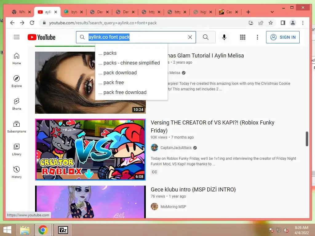Toggle Chrome side panel icon
The width and height of the screenshot is (315, 236).
pos(283,23)
